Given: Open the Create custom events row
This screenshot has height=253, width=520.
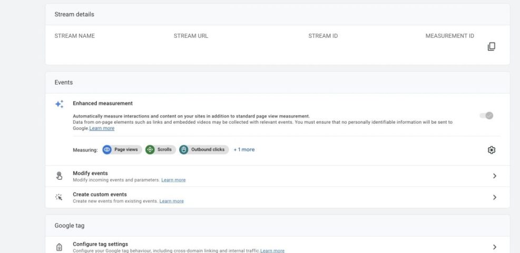Looking at the screenshot, I should point(278,197).
